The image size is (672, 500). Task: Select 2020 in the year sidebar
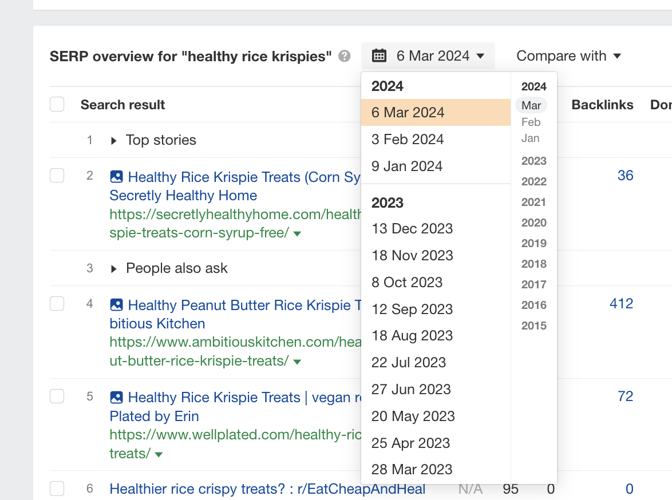[x=533, y=223]
